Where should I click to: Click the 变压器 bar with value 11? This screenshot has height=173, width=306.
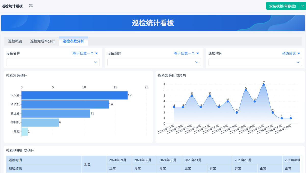pyautogui.click(x=56, y=113)
